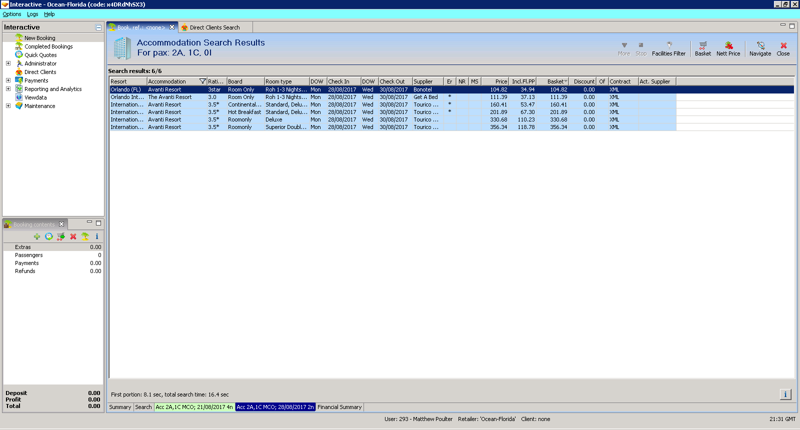800x430 pixels.
Task: Click the red X delete icon in Booking contents
Action: [73, 236]
